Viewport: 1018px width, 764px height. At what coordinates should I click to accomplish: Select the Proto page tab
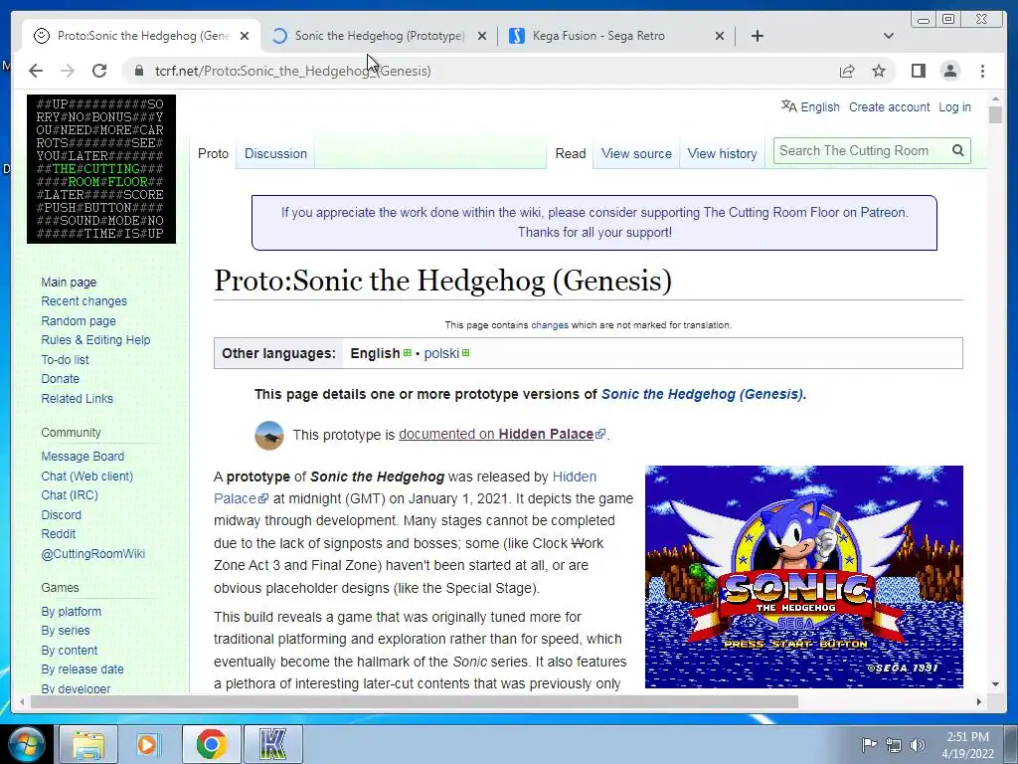[213, 153]
